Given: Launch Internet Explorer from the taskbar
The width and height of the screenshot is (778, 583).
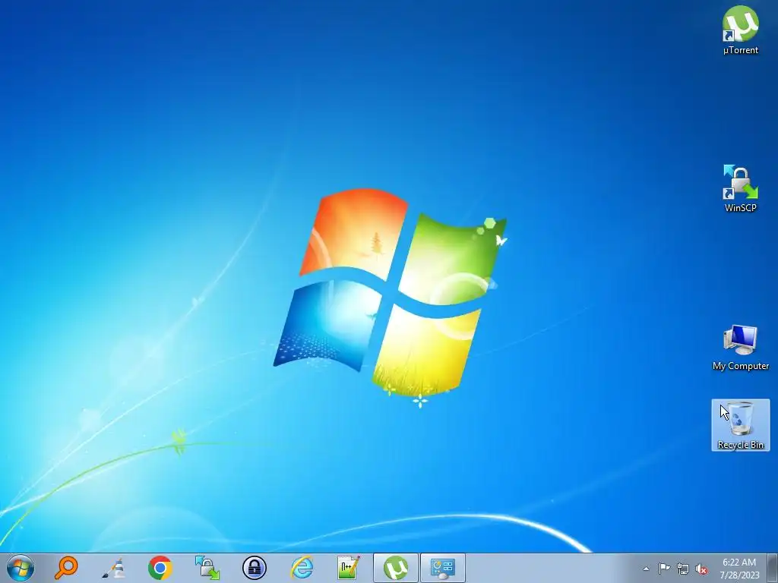Looking at the screenshot, I should point(302,568).
